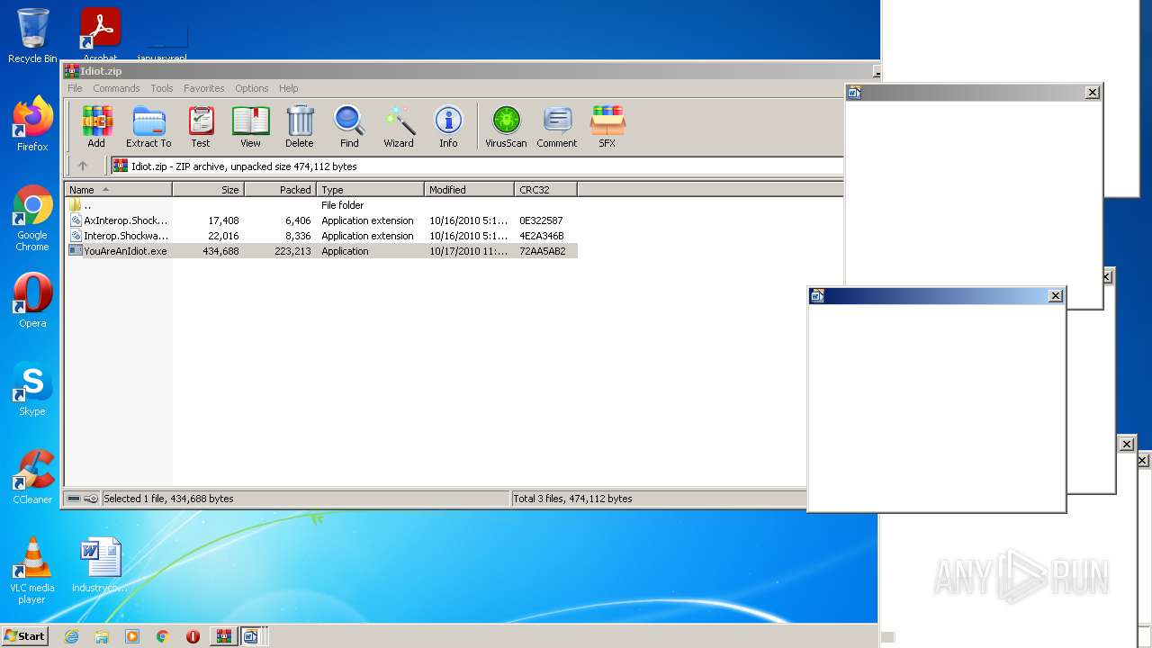Click packed size 223,213 cell
This screenshot has height=648, width=1152.
point(292,251)
